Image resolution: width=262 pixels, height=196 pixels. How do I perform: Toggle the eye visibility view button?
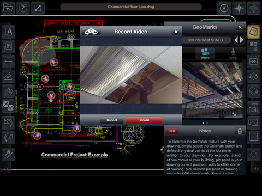pos(253,62)
